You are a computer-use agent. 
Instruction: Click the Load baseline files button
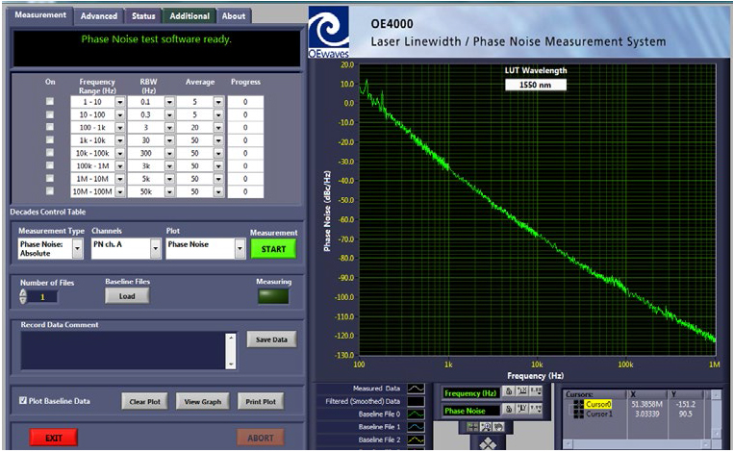point(127,296)
